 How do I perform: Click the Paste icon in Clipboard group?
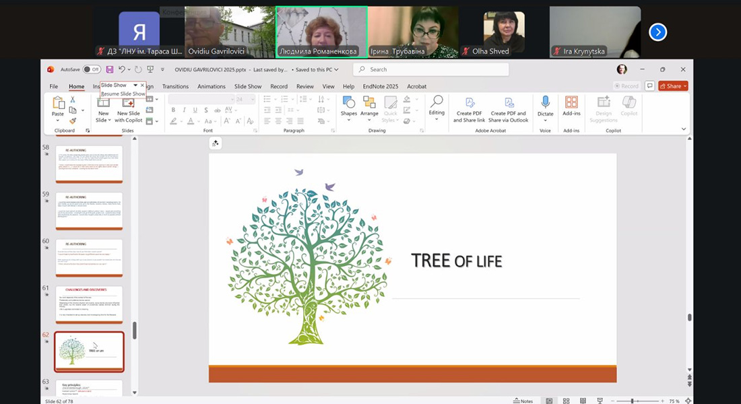tap(58, 106)
